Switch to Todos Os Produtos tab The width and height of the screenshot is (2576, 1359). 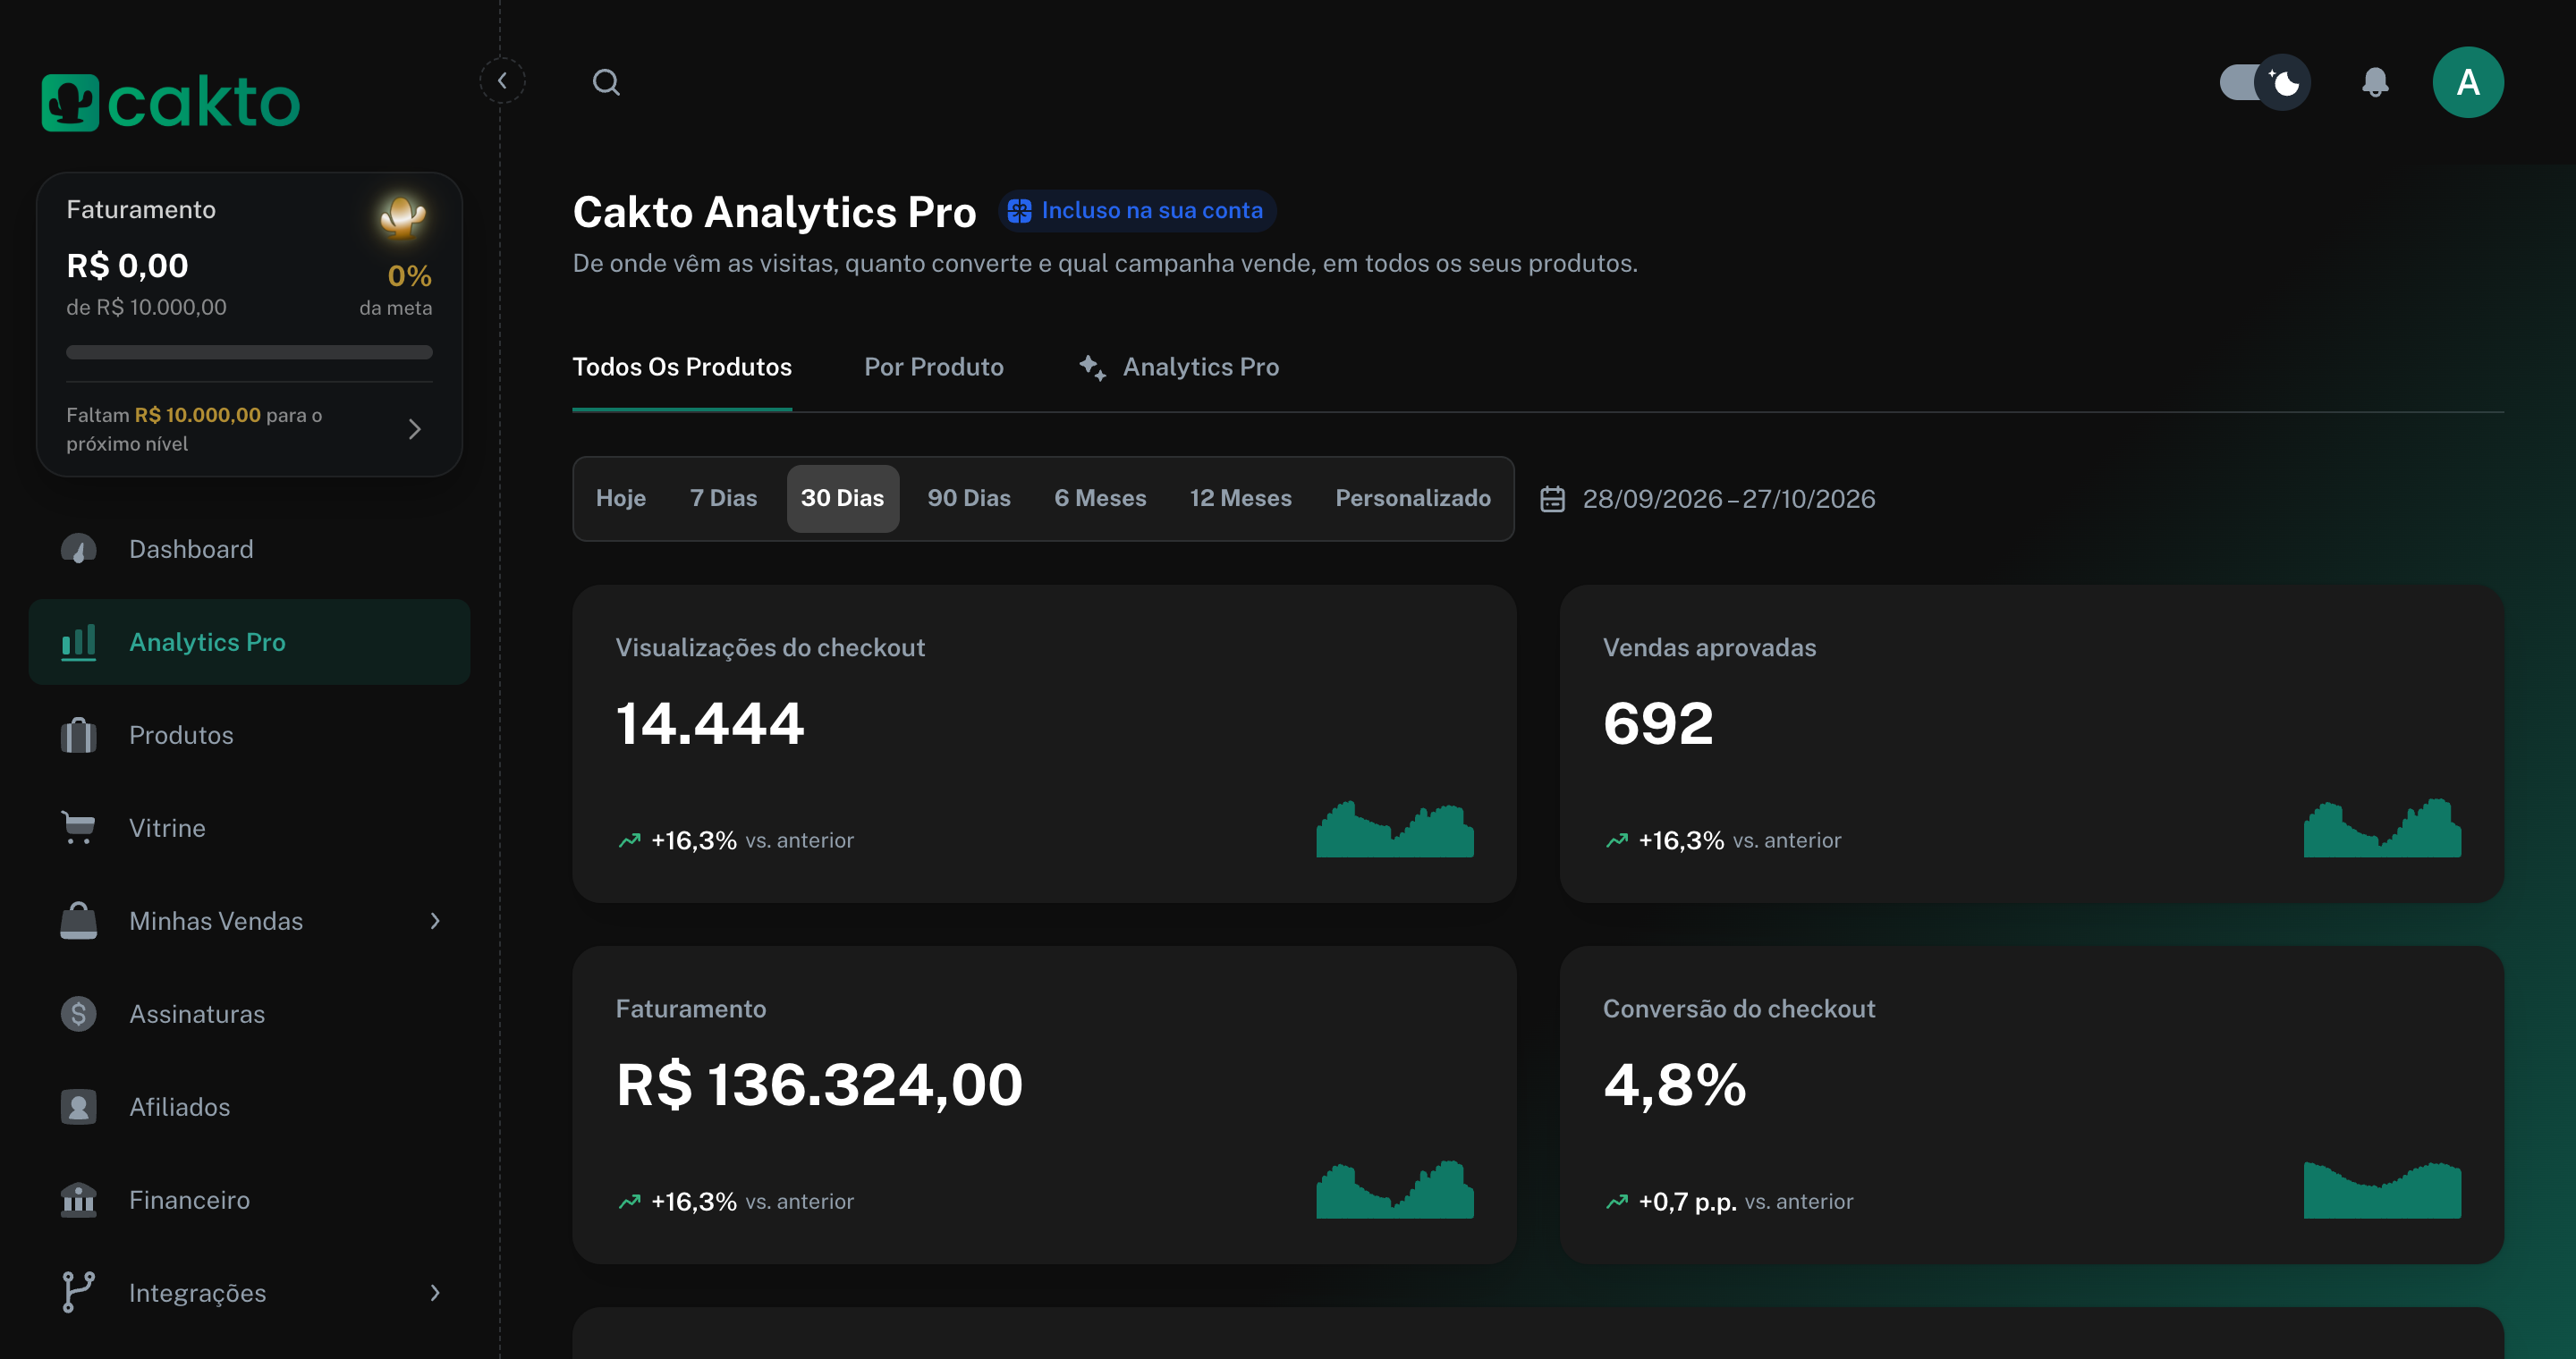682,367
